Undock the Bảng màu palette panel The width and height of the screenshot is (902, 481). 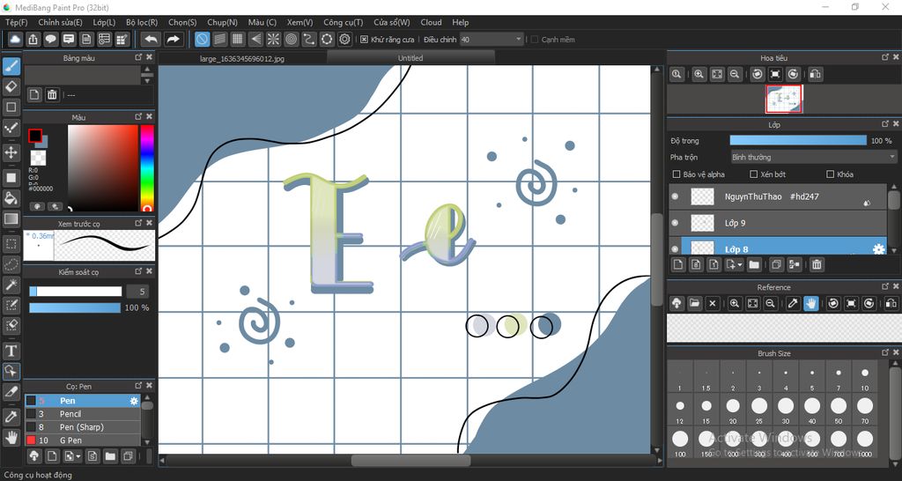pyautogui.click(x=138, y=57)
